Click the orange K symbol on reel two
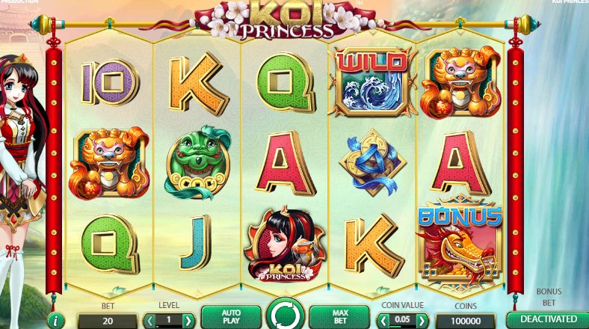The height and width of the screenshot is (329, 589). point(198,84)
